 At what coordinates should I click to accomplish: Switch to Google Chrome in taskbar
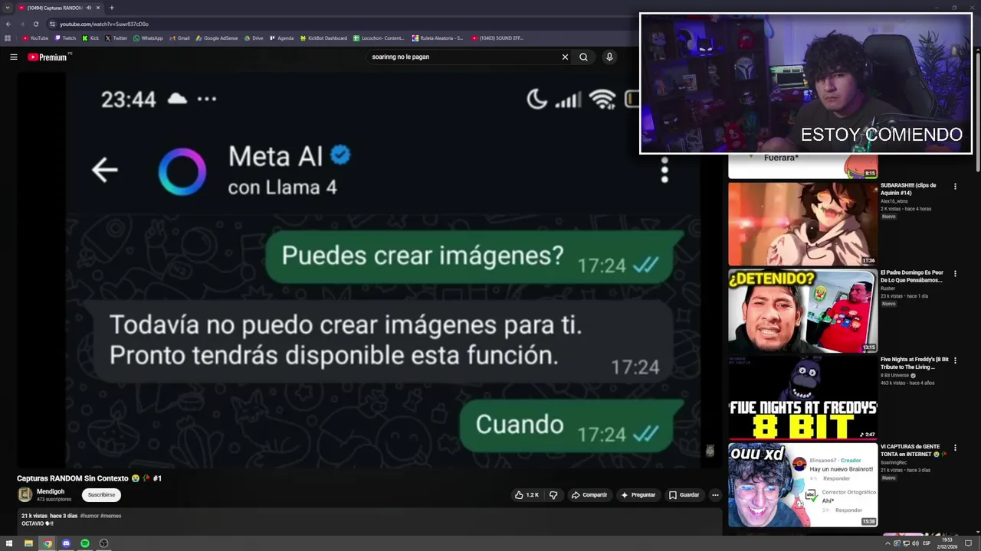pyautogui.click(x=48, y=543)
